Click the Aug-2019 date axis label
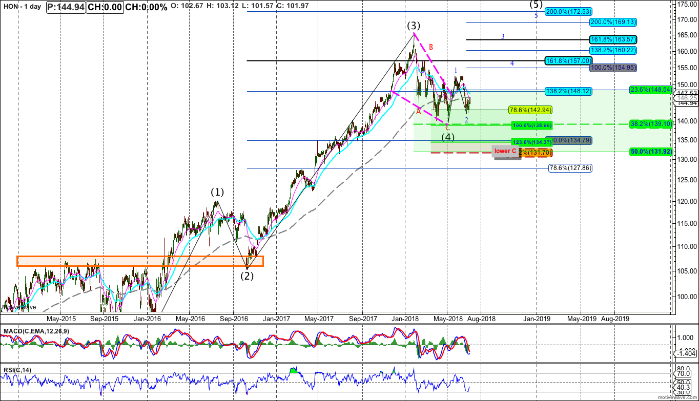Viewport: 699px width, 401px height. [x=614, y=318]
